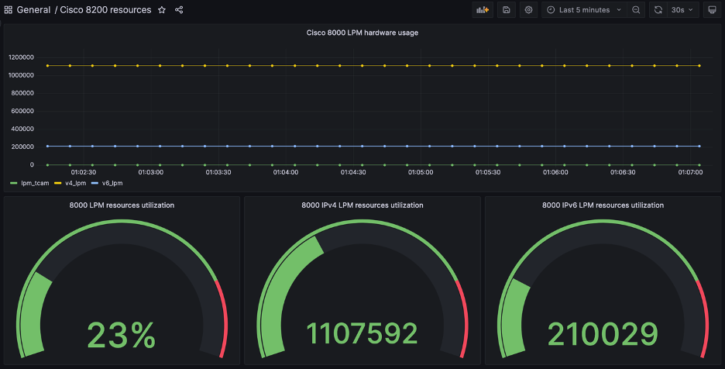
Task: Click the 01:06:00 time axis label
Action: (555, 172)
